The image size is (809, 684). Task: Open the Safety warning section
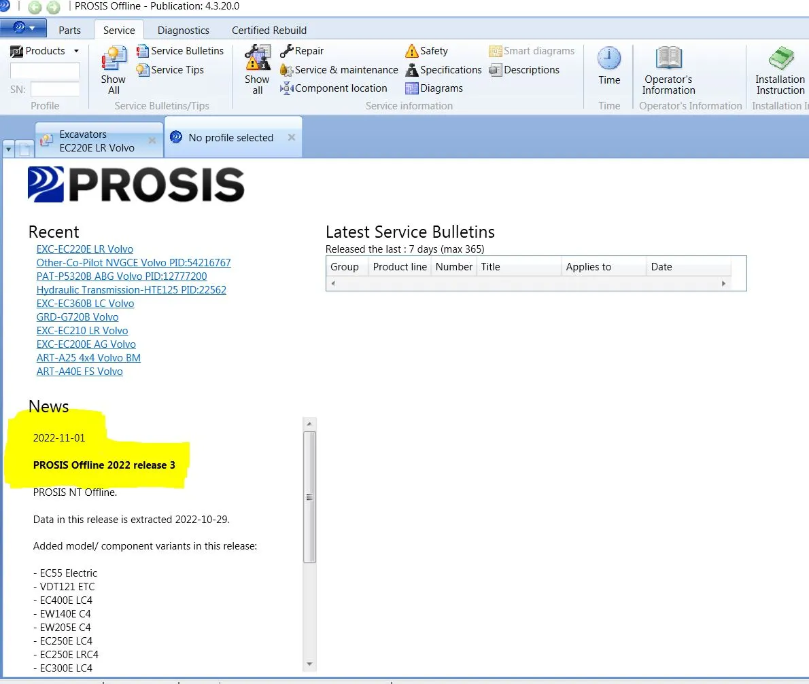426,51
